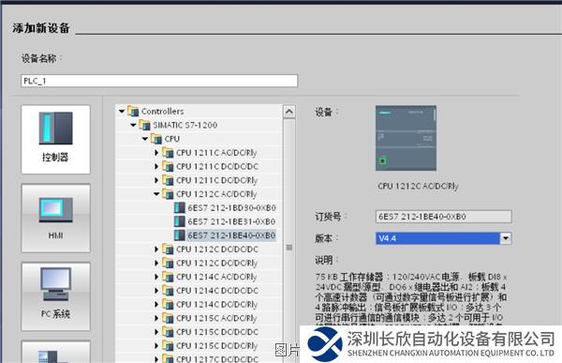Select the CPU 1212C DC/DC/Rly label

pos(217,263)
